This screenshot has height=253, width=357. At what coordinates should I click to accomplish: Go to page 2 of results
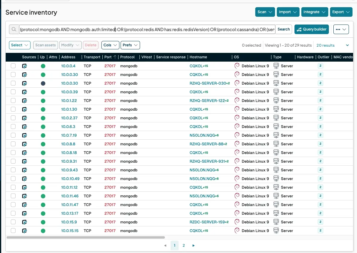pyautogui.click(x=184, y=245)
